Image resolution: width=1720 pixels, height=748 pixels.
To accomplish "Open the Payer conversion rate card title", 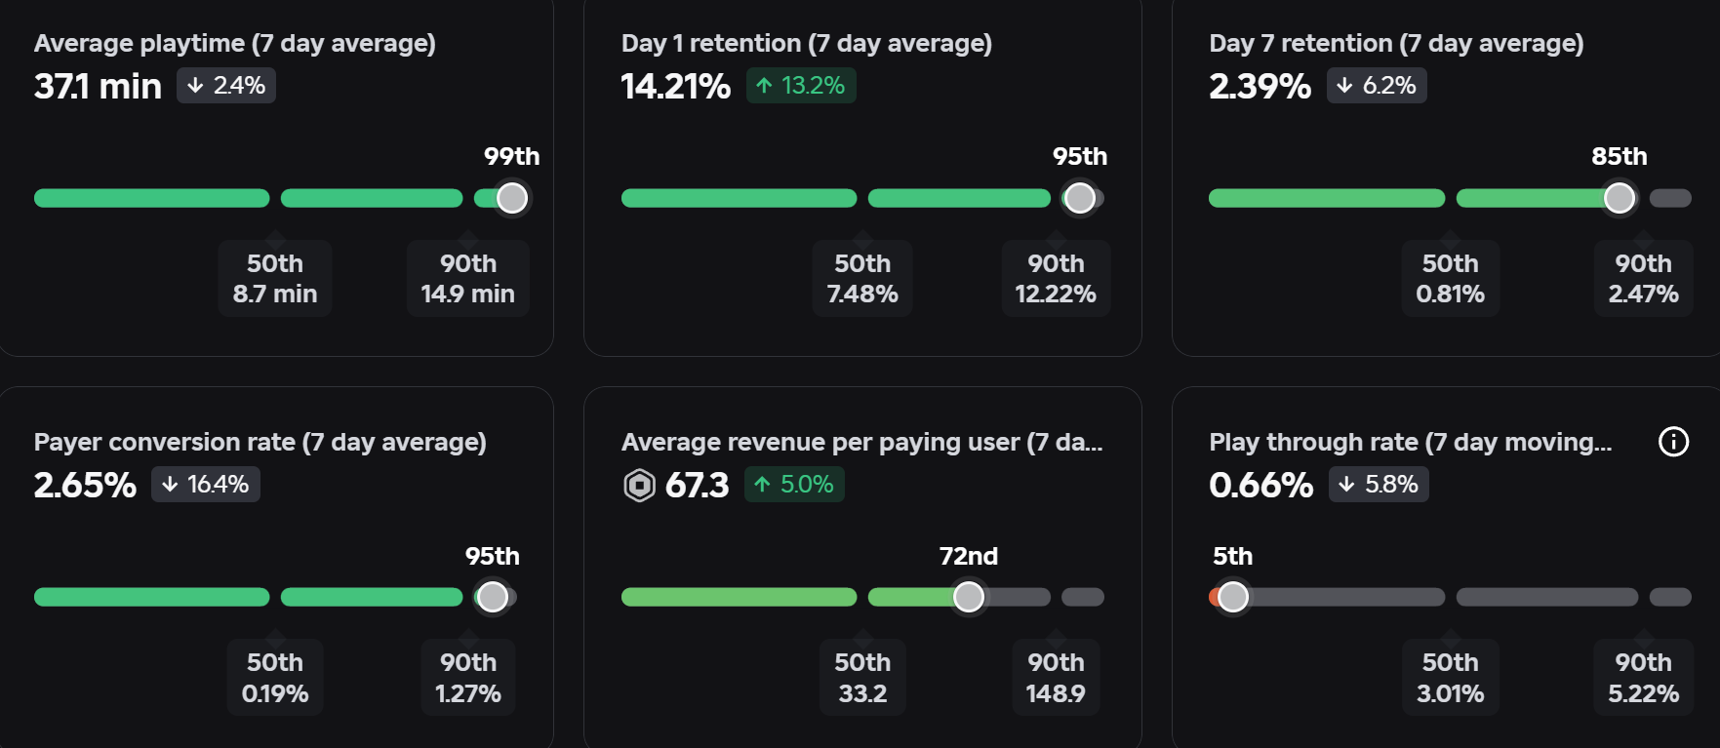I will tap(260, 443).
